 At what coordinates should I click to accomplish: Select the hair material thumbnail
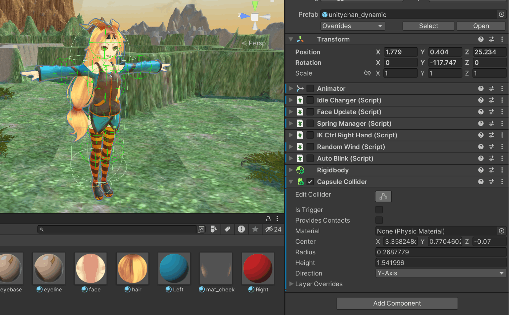click(x=132, y=268)
